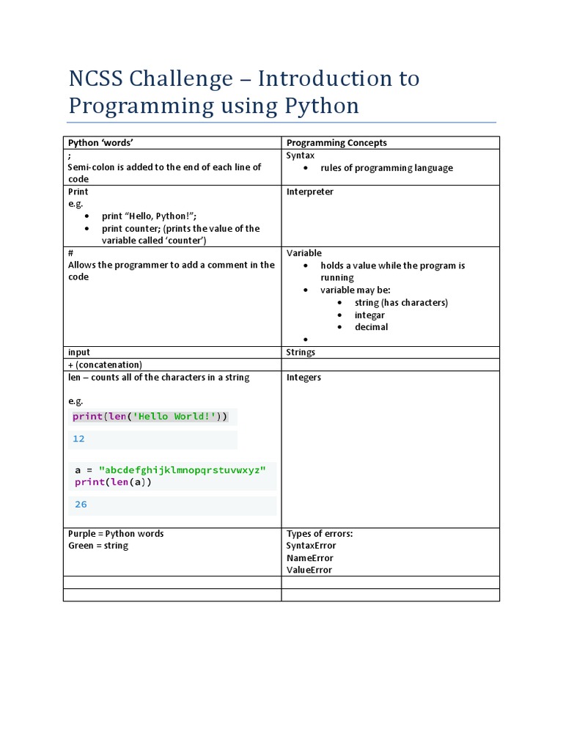563x751 pixels.
Task: Click the code line print(len('Hello World!'))
Action: 150,417
